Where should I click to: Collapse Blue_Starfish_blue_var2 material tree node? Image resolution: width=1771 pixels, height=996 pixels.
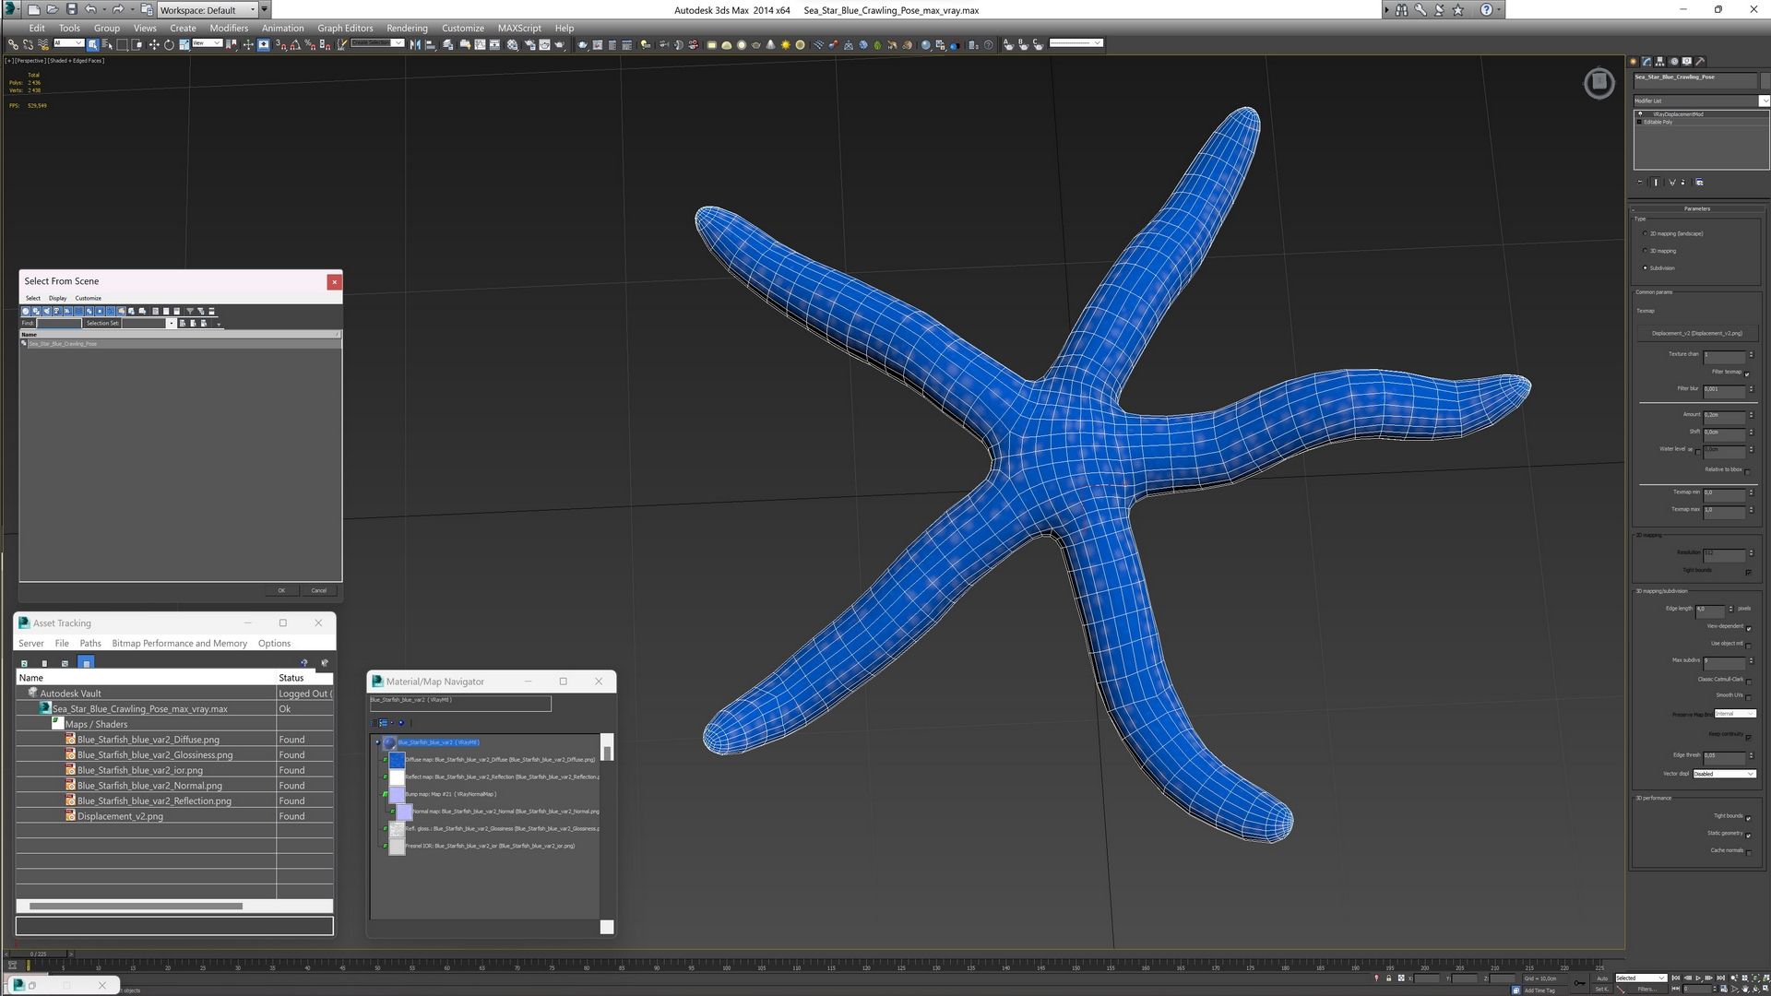pyautogui.click(x=377, y=742)
